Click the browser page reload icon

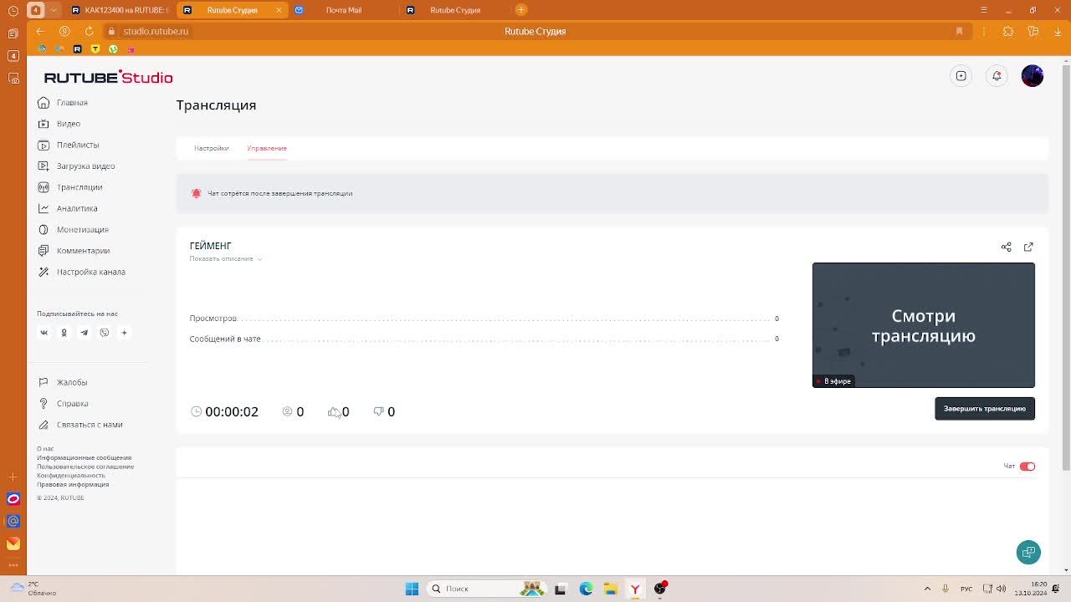[x=89, y=31]
